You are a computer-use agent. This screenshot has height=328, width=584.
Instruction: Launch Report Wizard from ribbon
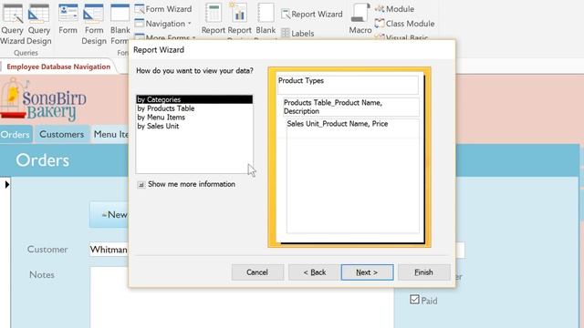point(312,15)
